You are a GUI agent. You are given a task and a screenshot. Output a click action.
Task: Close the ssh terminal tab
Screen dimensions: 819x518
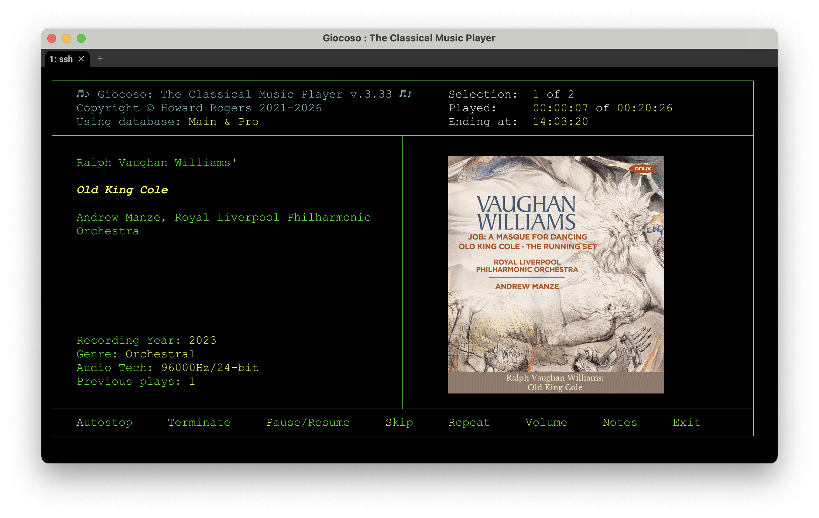pyautogui.click(x=82, y=59)
